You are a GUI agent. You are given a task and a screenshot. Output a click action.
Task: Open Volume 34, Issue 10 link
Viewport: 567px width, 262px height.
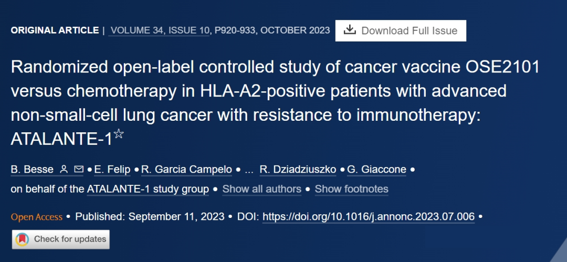click(160, 30)
